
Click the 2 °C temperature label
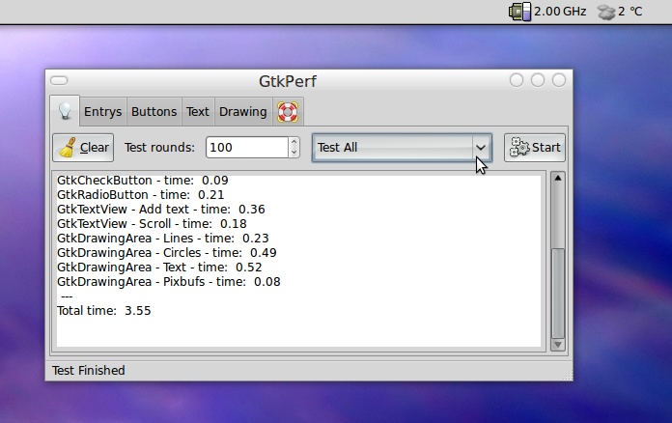coord(630,12)
